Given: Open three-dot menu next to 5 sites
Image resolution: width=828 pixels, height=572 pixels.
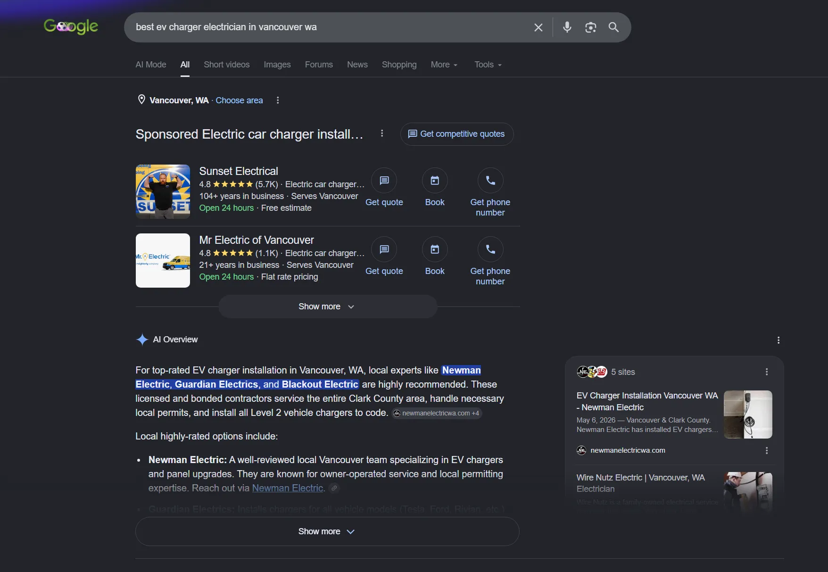Looking at the screenshot, I should (767, 372).
